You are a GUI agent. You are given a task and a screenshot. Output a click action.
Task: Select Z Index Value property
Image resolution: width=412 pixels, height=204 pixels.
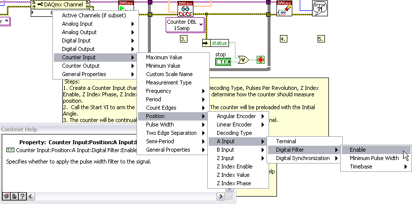(x=238, y=175)
